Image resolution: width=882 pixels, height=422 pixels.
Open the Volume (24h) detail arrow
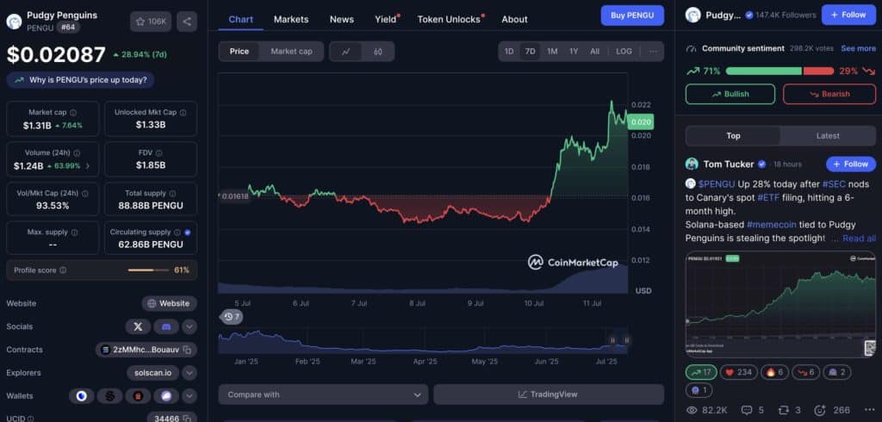coord(88,166)
